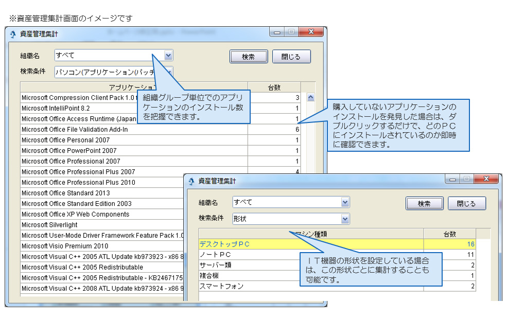Viewport: 507px width, 320px height.
Task: Select the ノートPC row
Action: 337,255
